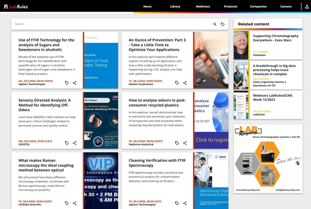Click the Webinars Week 12 thumbnail image
311x209 pixels.
241,105
